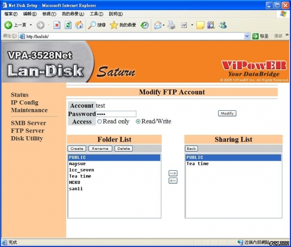Select Tea time in the Folder List
The image size is (291, 247).
tap(114, 176)
